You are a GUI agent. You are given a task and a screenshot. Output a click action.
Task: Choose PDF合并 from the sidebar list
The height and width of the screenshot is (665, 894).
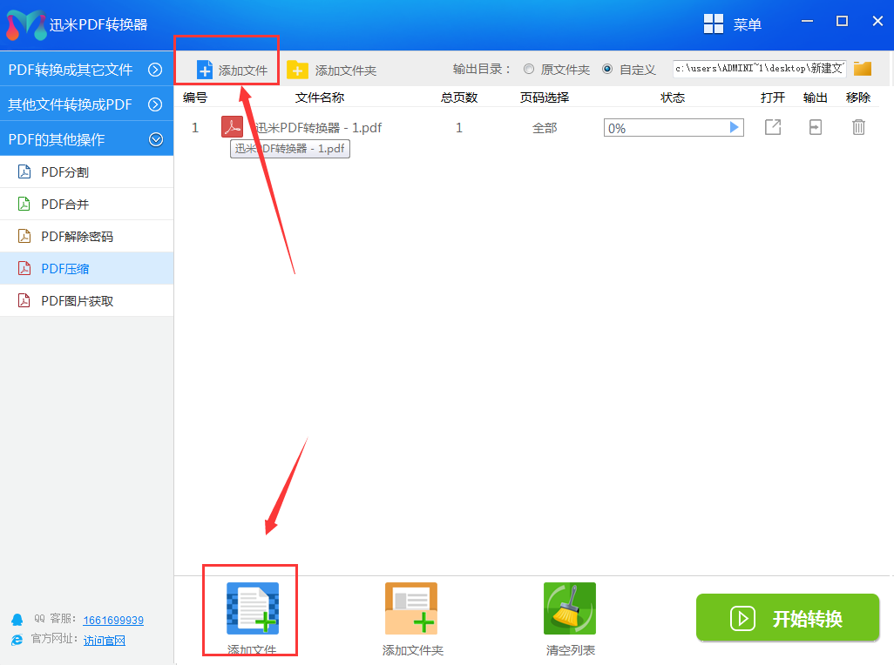[x=65, y=205]
